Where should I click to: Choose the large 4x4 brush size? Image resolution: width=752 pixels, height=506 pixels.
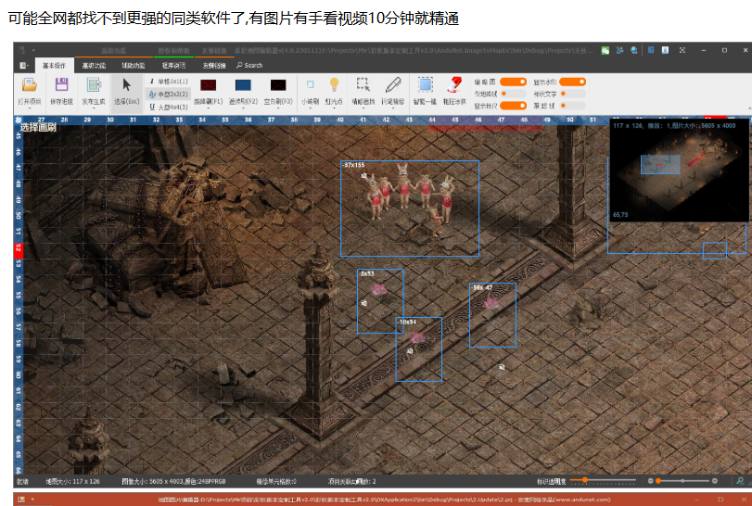pyautogui.click(x=168, y=107)
